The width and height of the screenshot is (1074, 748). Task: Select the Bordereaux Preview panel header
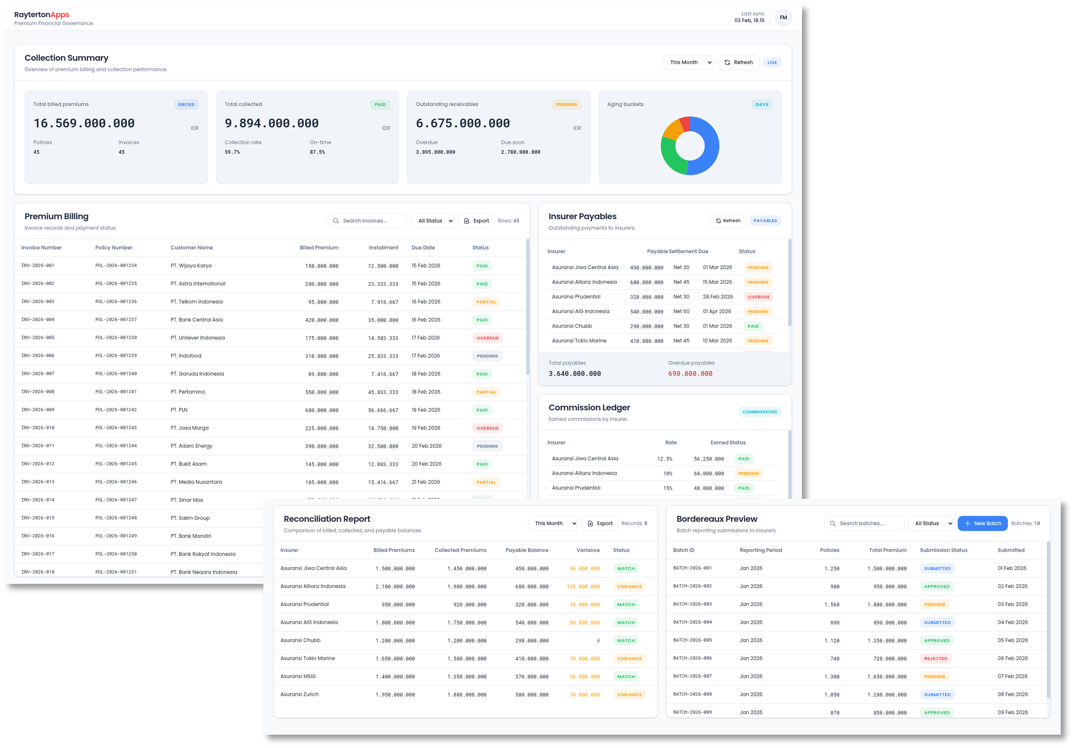(716, 519)
